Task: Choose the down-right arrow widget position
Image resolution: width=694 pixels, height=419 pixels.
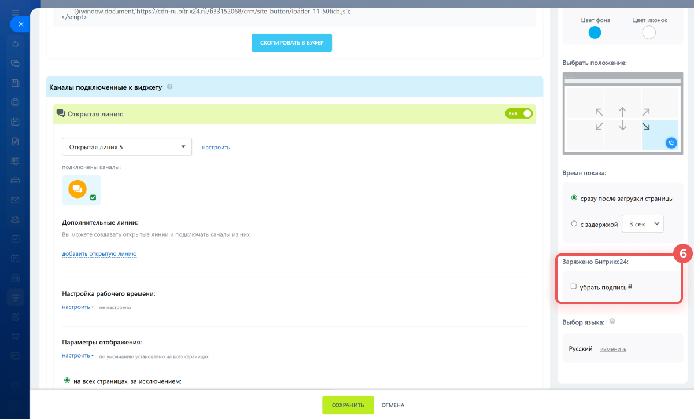Action: (x=646, y=126)
